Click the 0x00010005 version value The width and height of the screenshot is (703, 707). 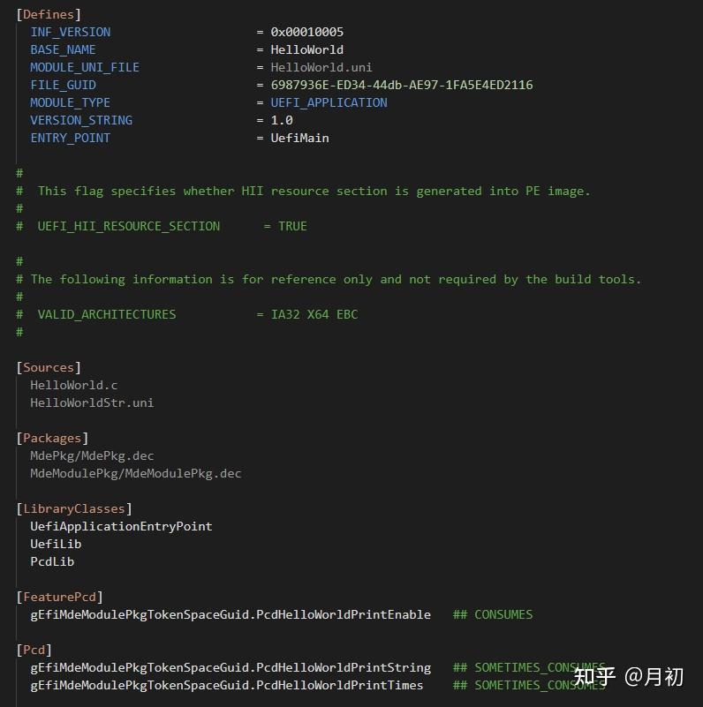pyautogui.click(x=307, y=32)
